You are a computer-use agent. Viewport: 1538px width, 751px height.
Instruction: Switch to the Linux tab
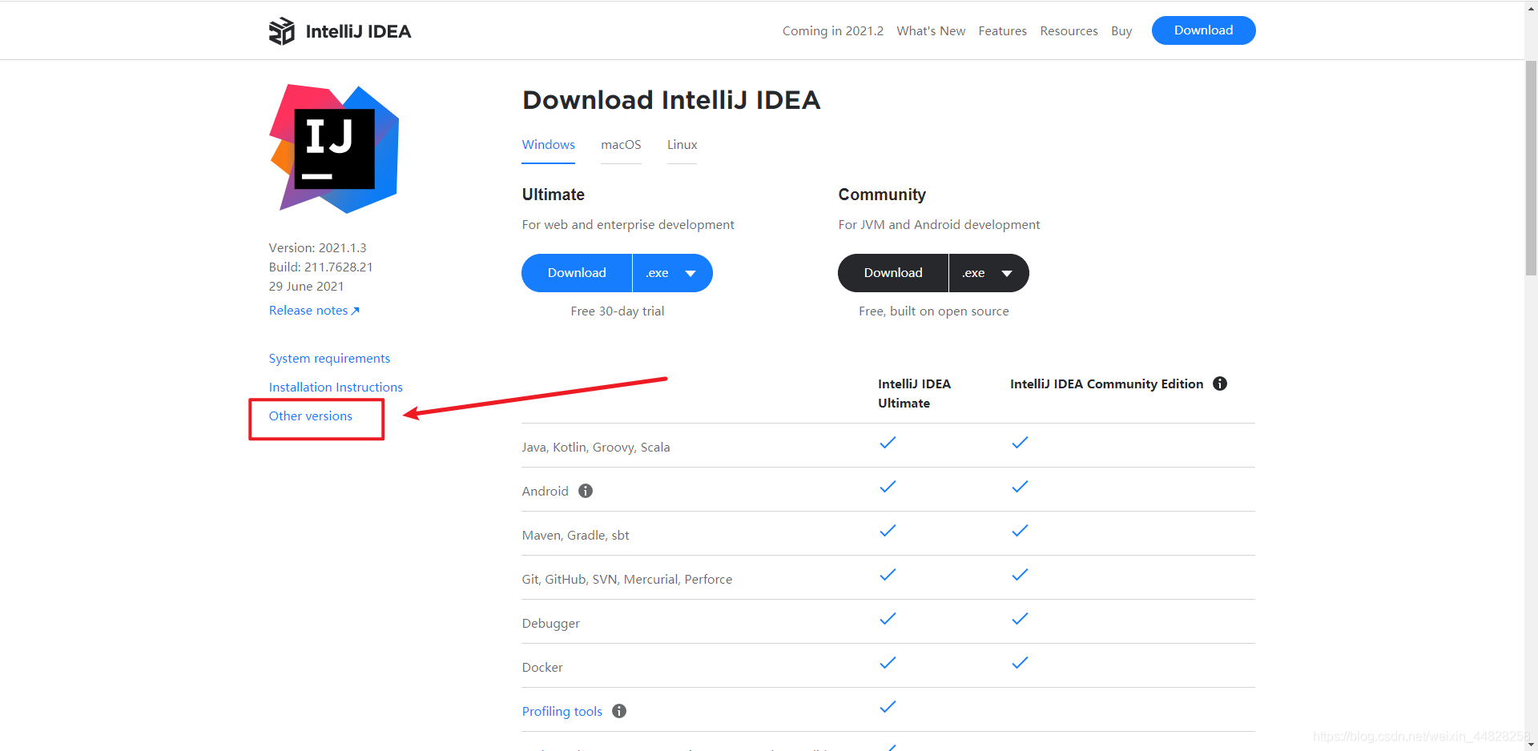682,145
